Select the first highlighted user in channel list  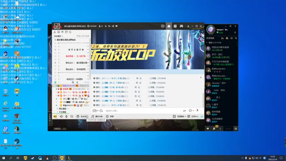point(72,86)
